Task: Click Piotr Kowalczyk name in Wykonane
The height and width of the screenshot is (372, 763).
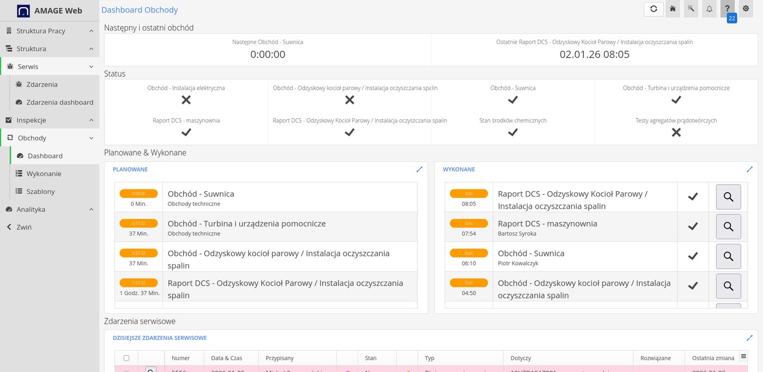Action: (x=519, y=264)
